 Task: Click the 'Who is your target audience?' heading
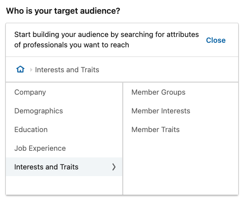coord(63,11)
